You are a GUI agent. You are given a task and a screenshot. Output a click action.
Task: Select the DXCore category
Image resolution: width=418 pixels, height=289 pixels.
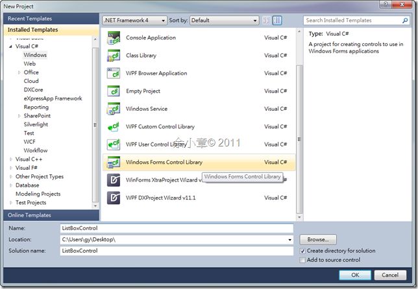(33, 89)
